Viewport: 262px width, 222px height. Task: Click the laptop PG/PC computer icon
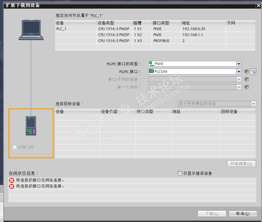click(31, 30)
